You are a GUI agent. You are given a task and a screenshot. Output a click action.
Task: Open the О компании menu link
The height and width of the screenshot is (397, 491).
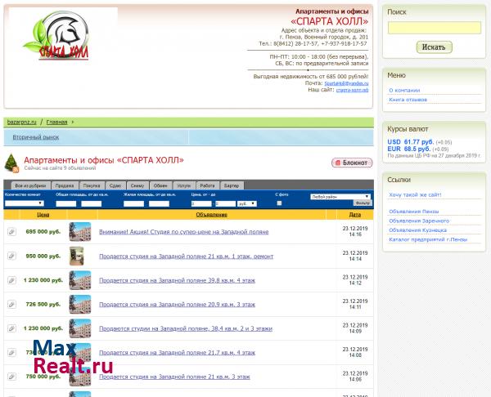[x=404, y=91]
